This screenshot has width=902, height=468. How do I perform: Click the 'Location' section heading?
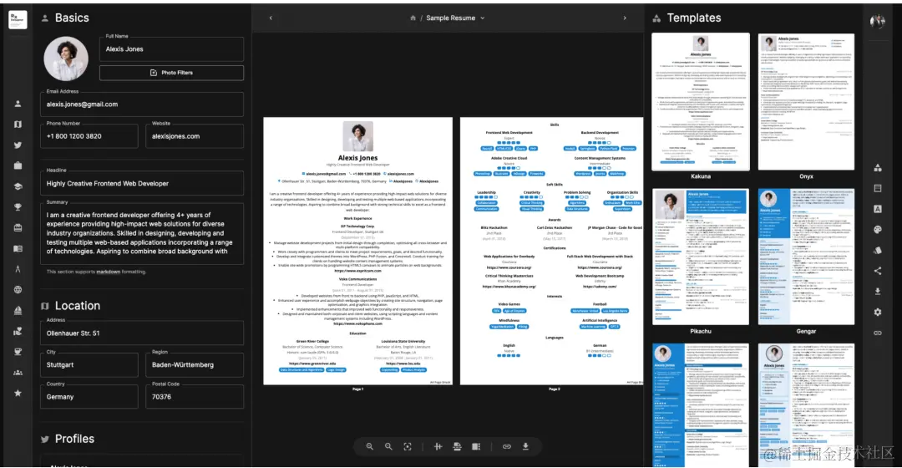78,306
